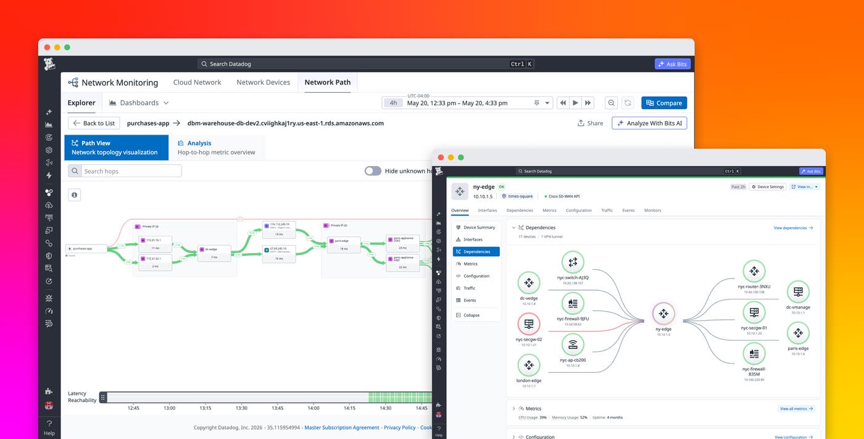Image resolution: width=864 pixels, height=439 pixels.
Task: Click Ask Bits in the Network Path window
Action: [x=673, y=64]
